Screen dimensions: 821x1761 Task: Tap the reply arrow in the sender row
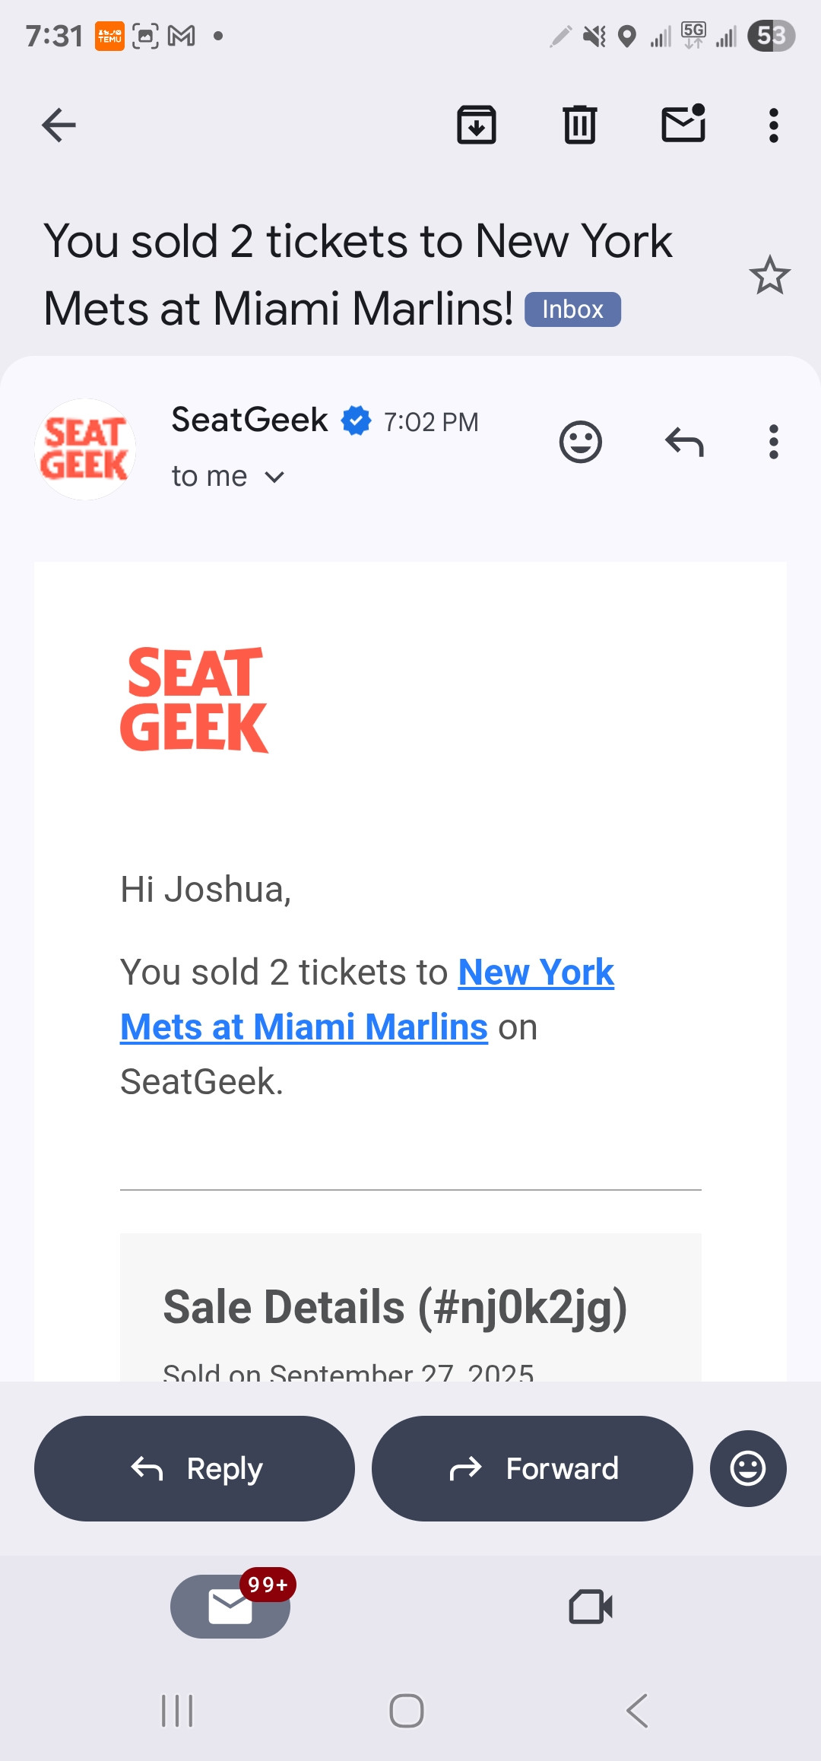click(684, 442)
